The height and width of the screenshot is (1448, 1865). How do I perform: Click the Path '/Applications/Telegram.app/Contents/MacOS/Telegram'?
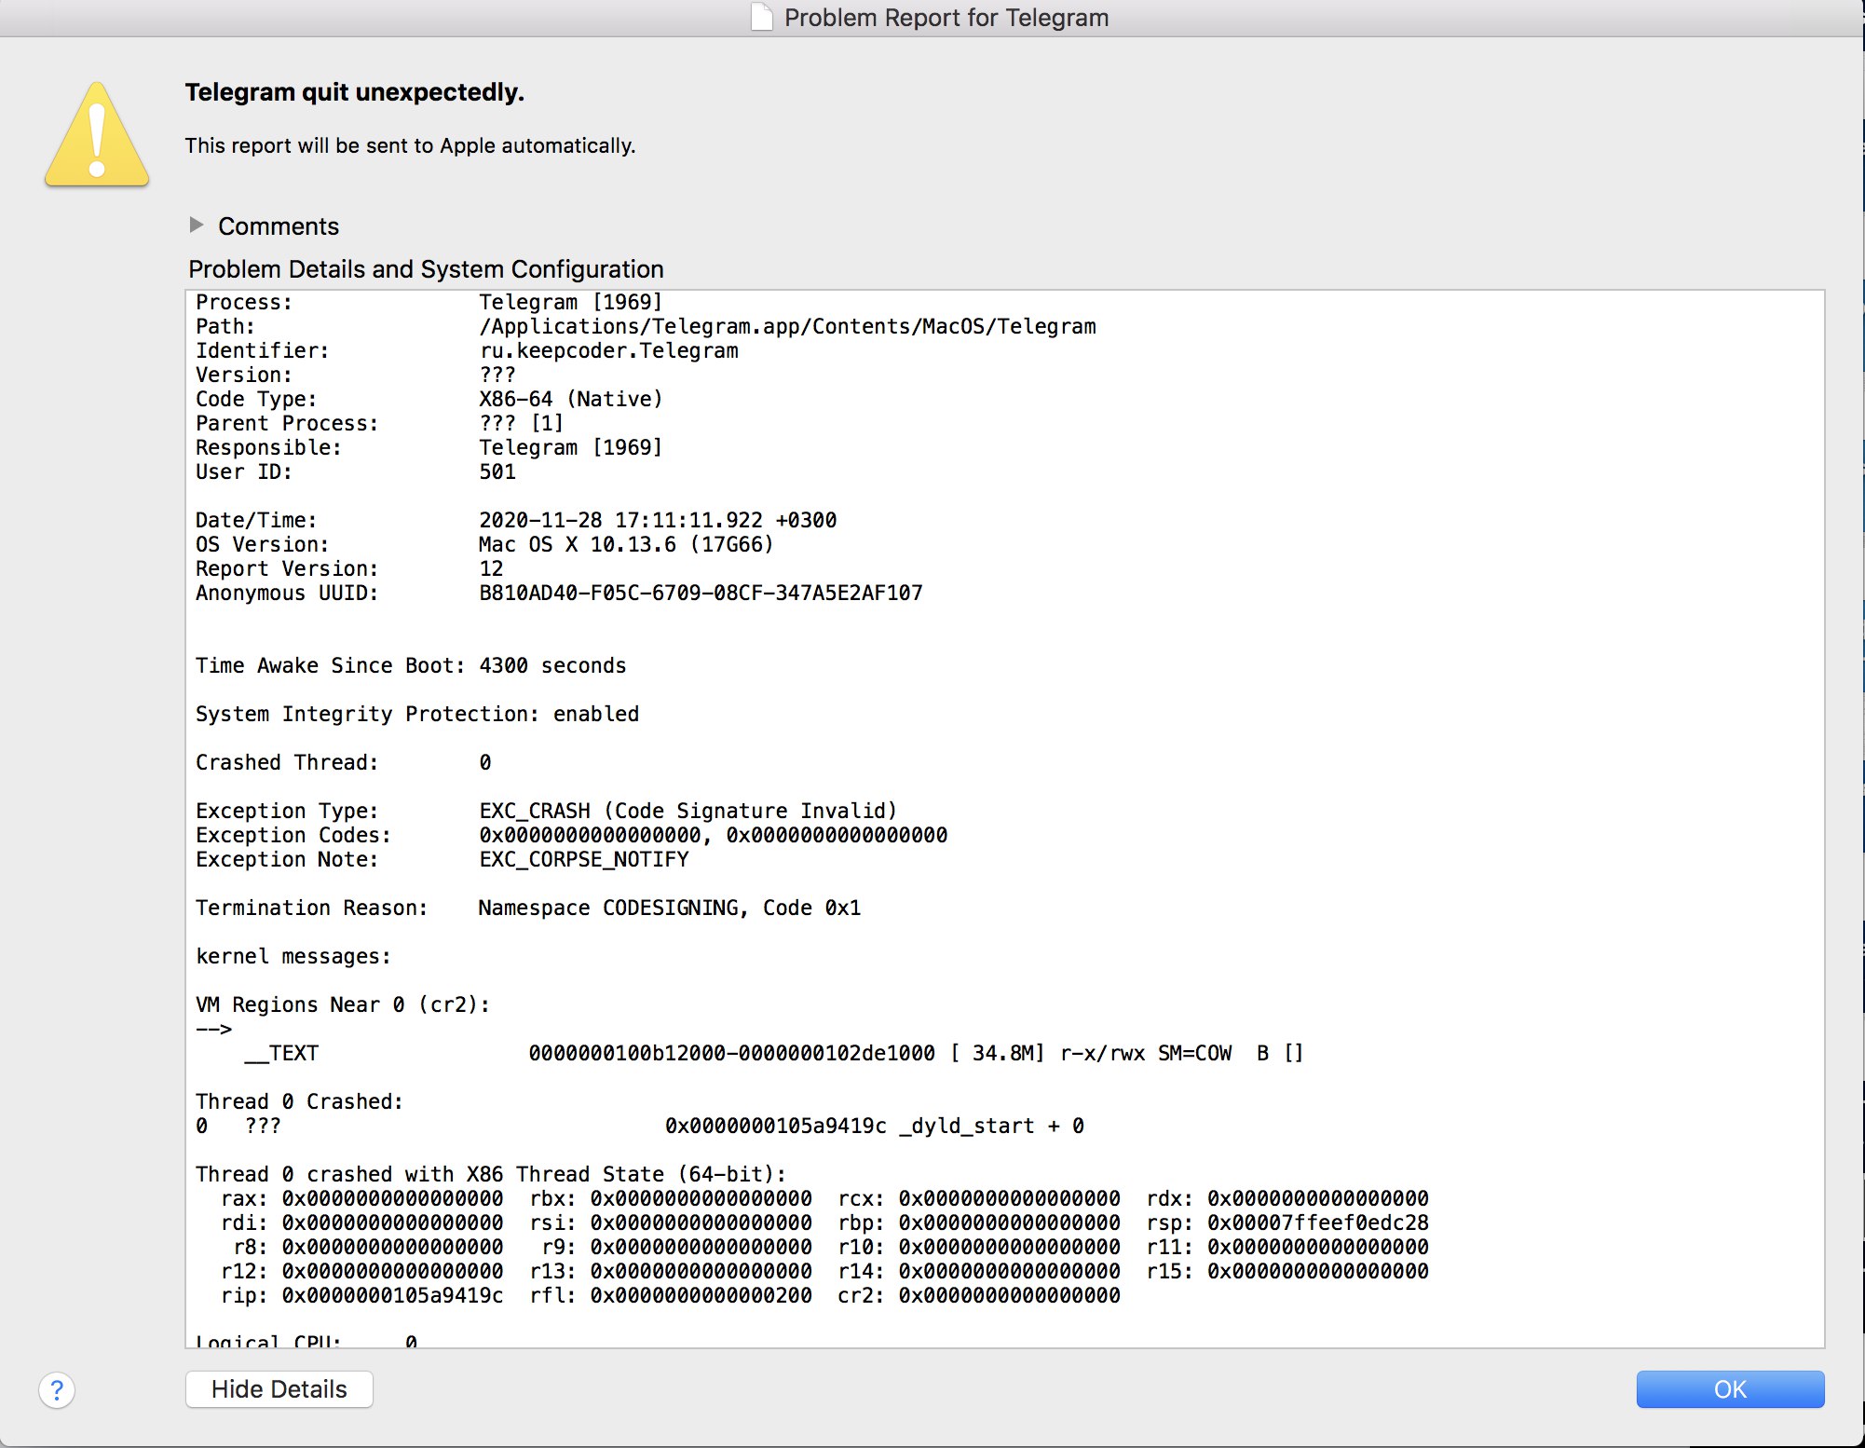pos(787,326)
